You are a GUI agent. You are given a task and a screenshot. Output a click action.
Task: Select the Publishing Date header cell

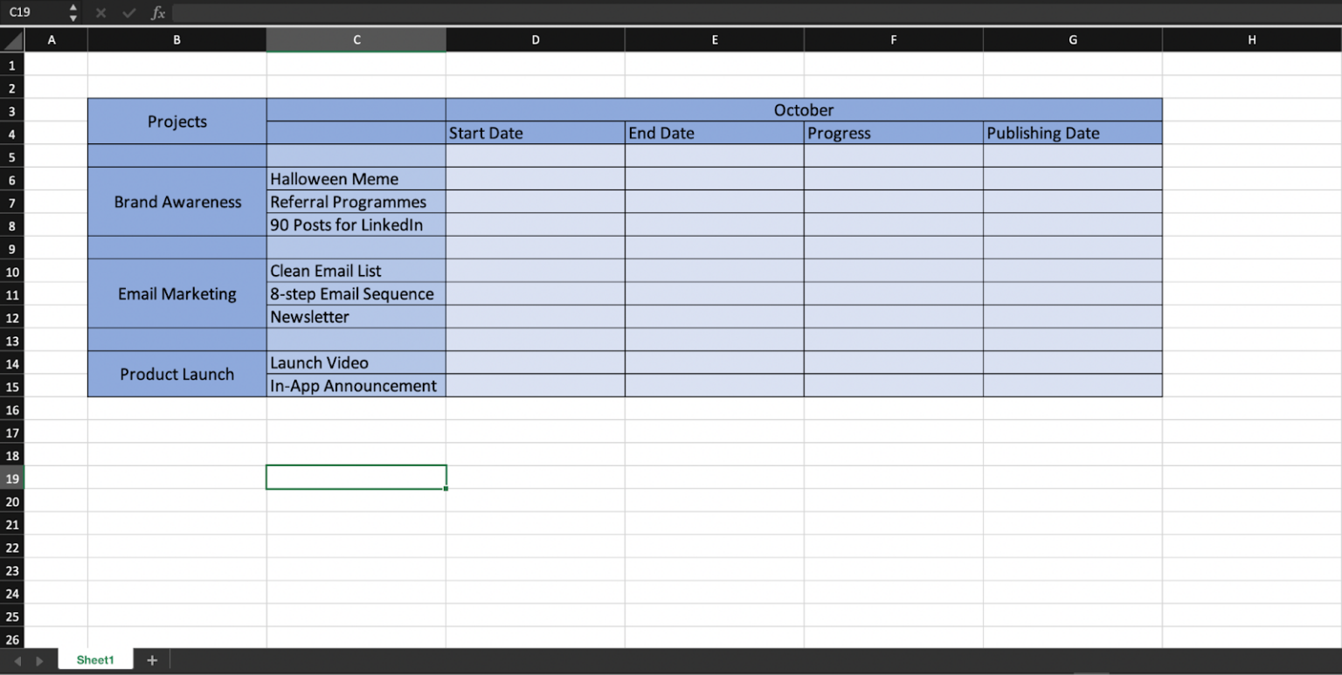tap(1072, 133)
